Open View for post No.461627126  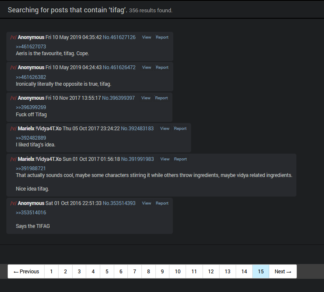click(147, 37)
